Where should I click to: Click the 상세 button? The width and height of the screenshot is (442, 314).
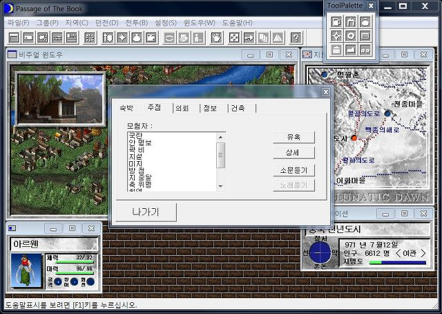[294, 153]
